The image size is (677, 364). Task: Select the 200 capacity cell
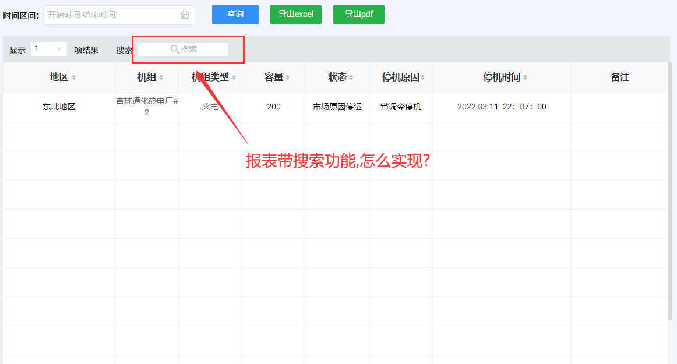coord(274,107)
